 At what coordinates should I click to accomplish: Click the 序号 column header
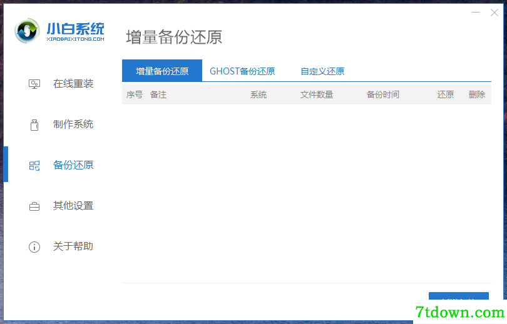(x=134, y=94)
